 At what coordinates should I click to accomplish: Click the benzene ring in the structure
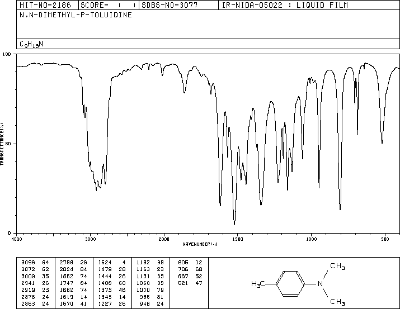290,284
